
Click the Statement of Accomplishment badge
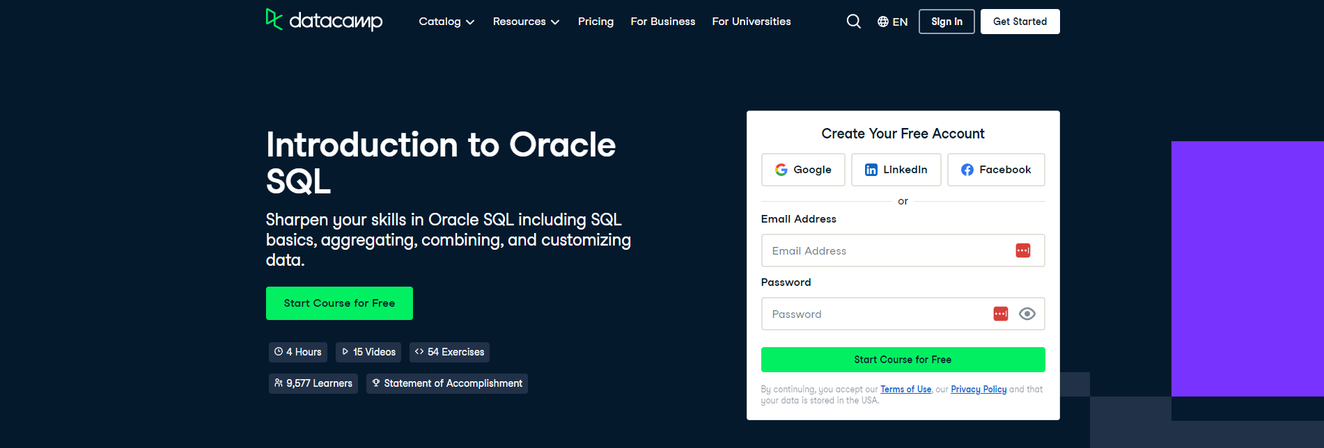447,383
